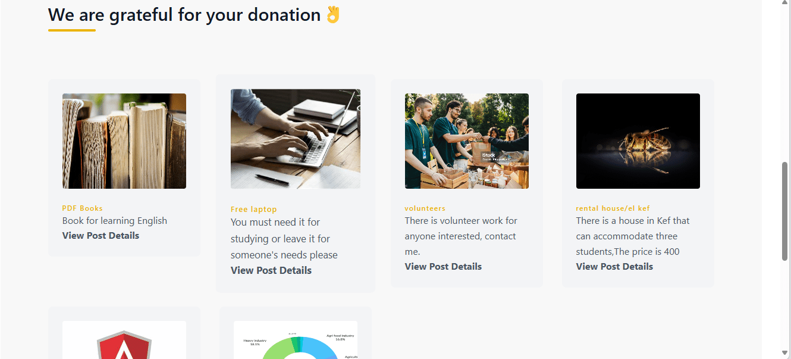View Post Details for Free laptop
This screenshot has width=791, height=359.
[x=271, y=270]
